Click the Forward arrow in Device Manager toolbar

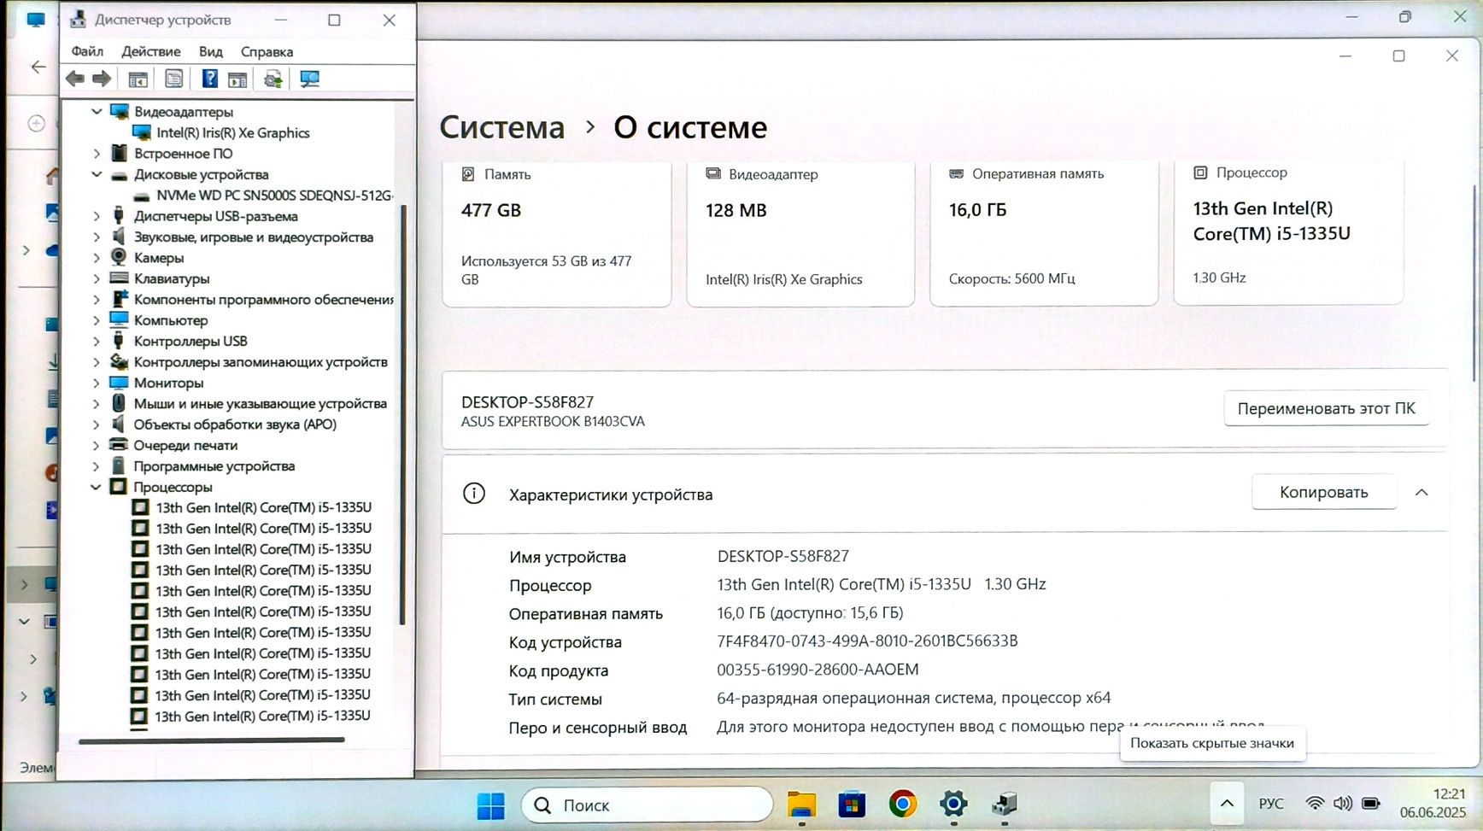click(x=102, y=79)
